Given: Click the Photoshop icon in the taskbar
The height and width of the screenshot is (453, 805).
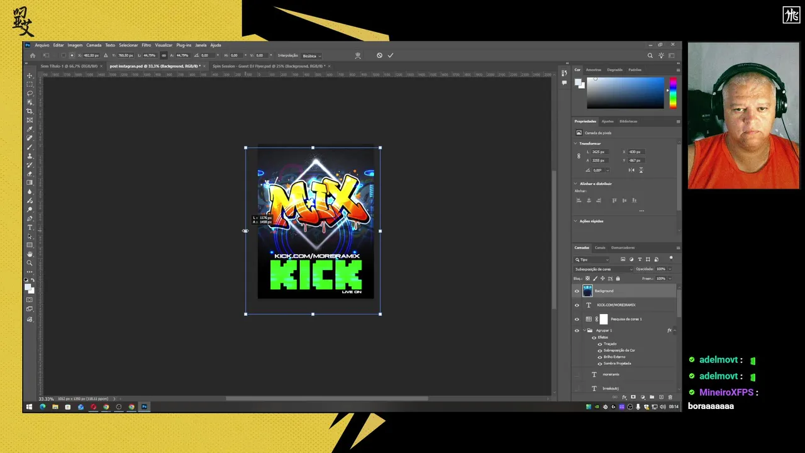Looking at the screenshot, I should [x=144, y=407].
